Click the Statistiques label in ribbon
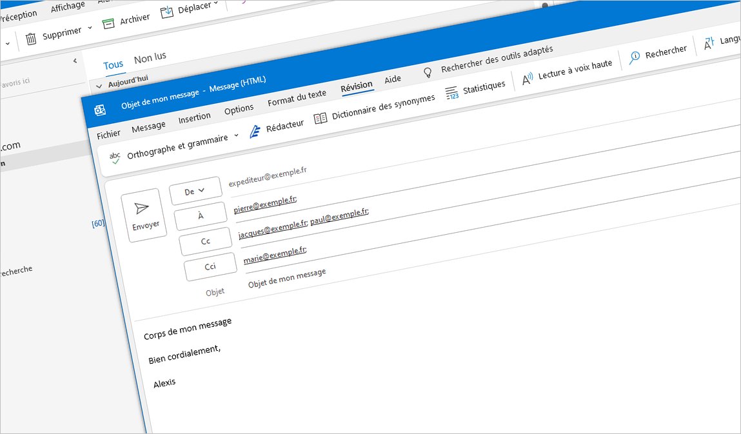This screenshot has width=741, height=434. [x=484, y=87]
